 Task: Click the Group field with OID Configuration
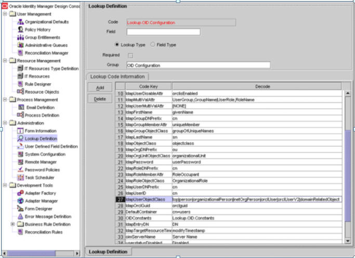[x=199, y=65]
